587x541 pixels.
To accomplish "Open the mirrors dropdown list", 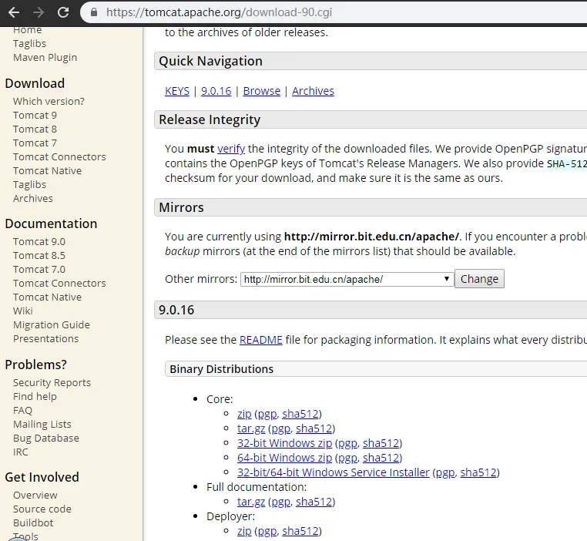I will 347,279.
